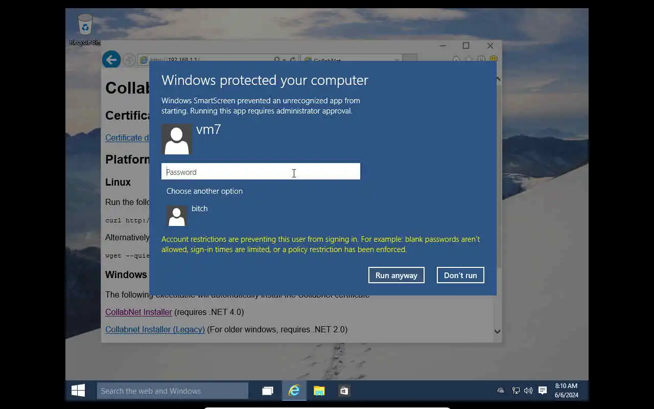Click the IE page scroll-down arrow

pyautogui.click(x=497, y=331)
